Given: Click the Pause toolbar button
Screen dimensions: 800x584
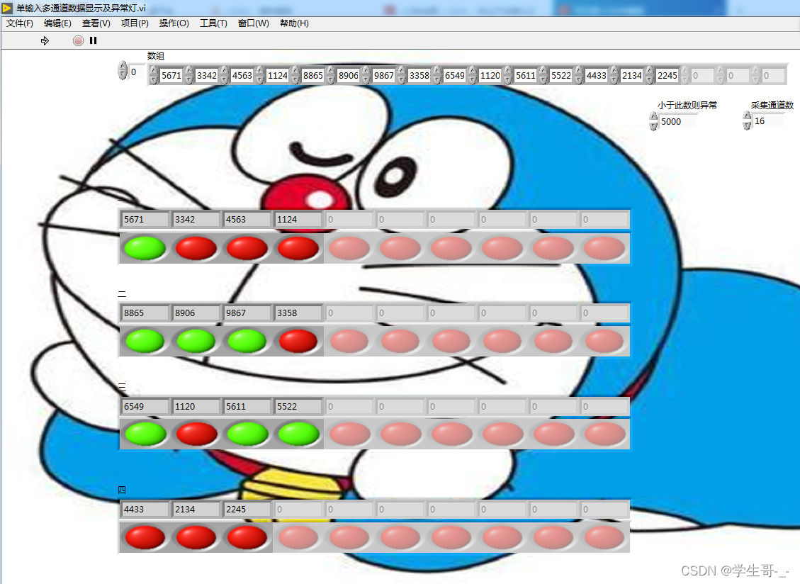Looking at the screenshot, I should tap(93, 40).
